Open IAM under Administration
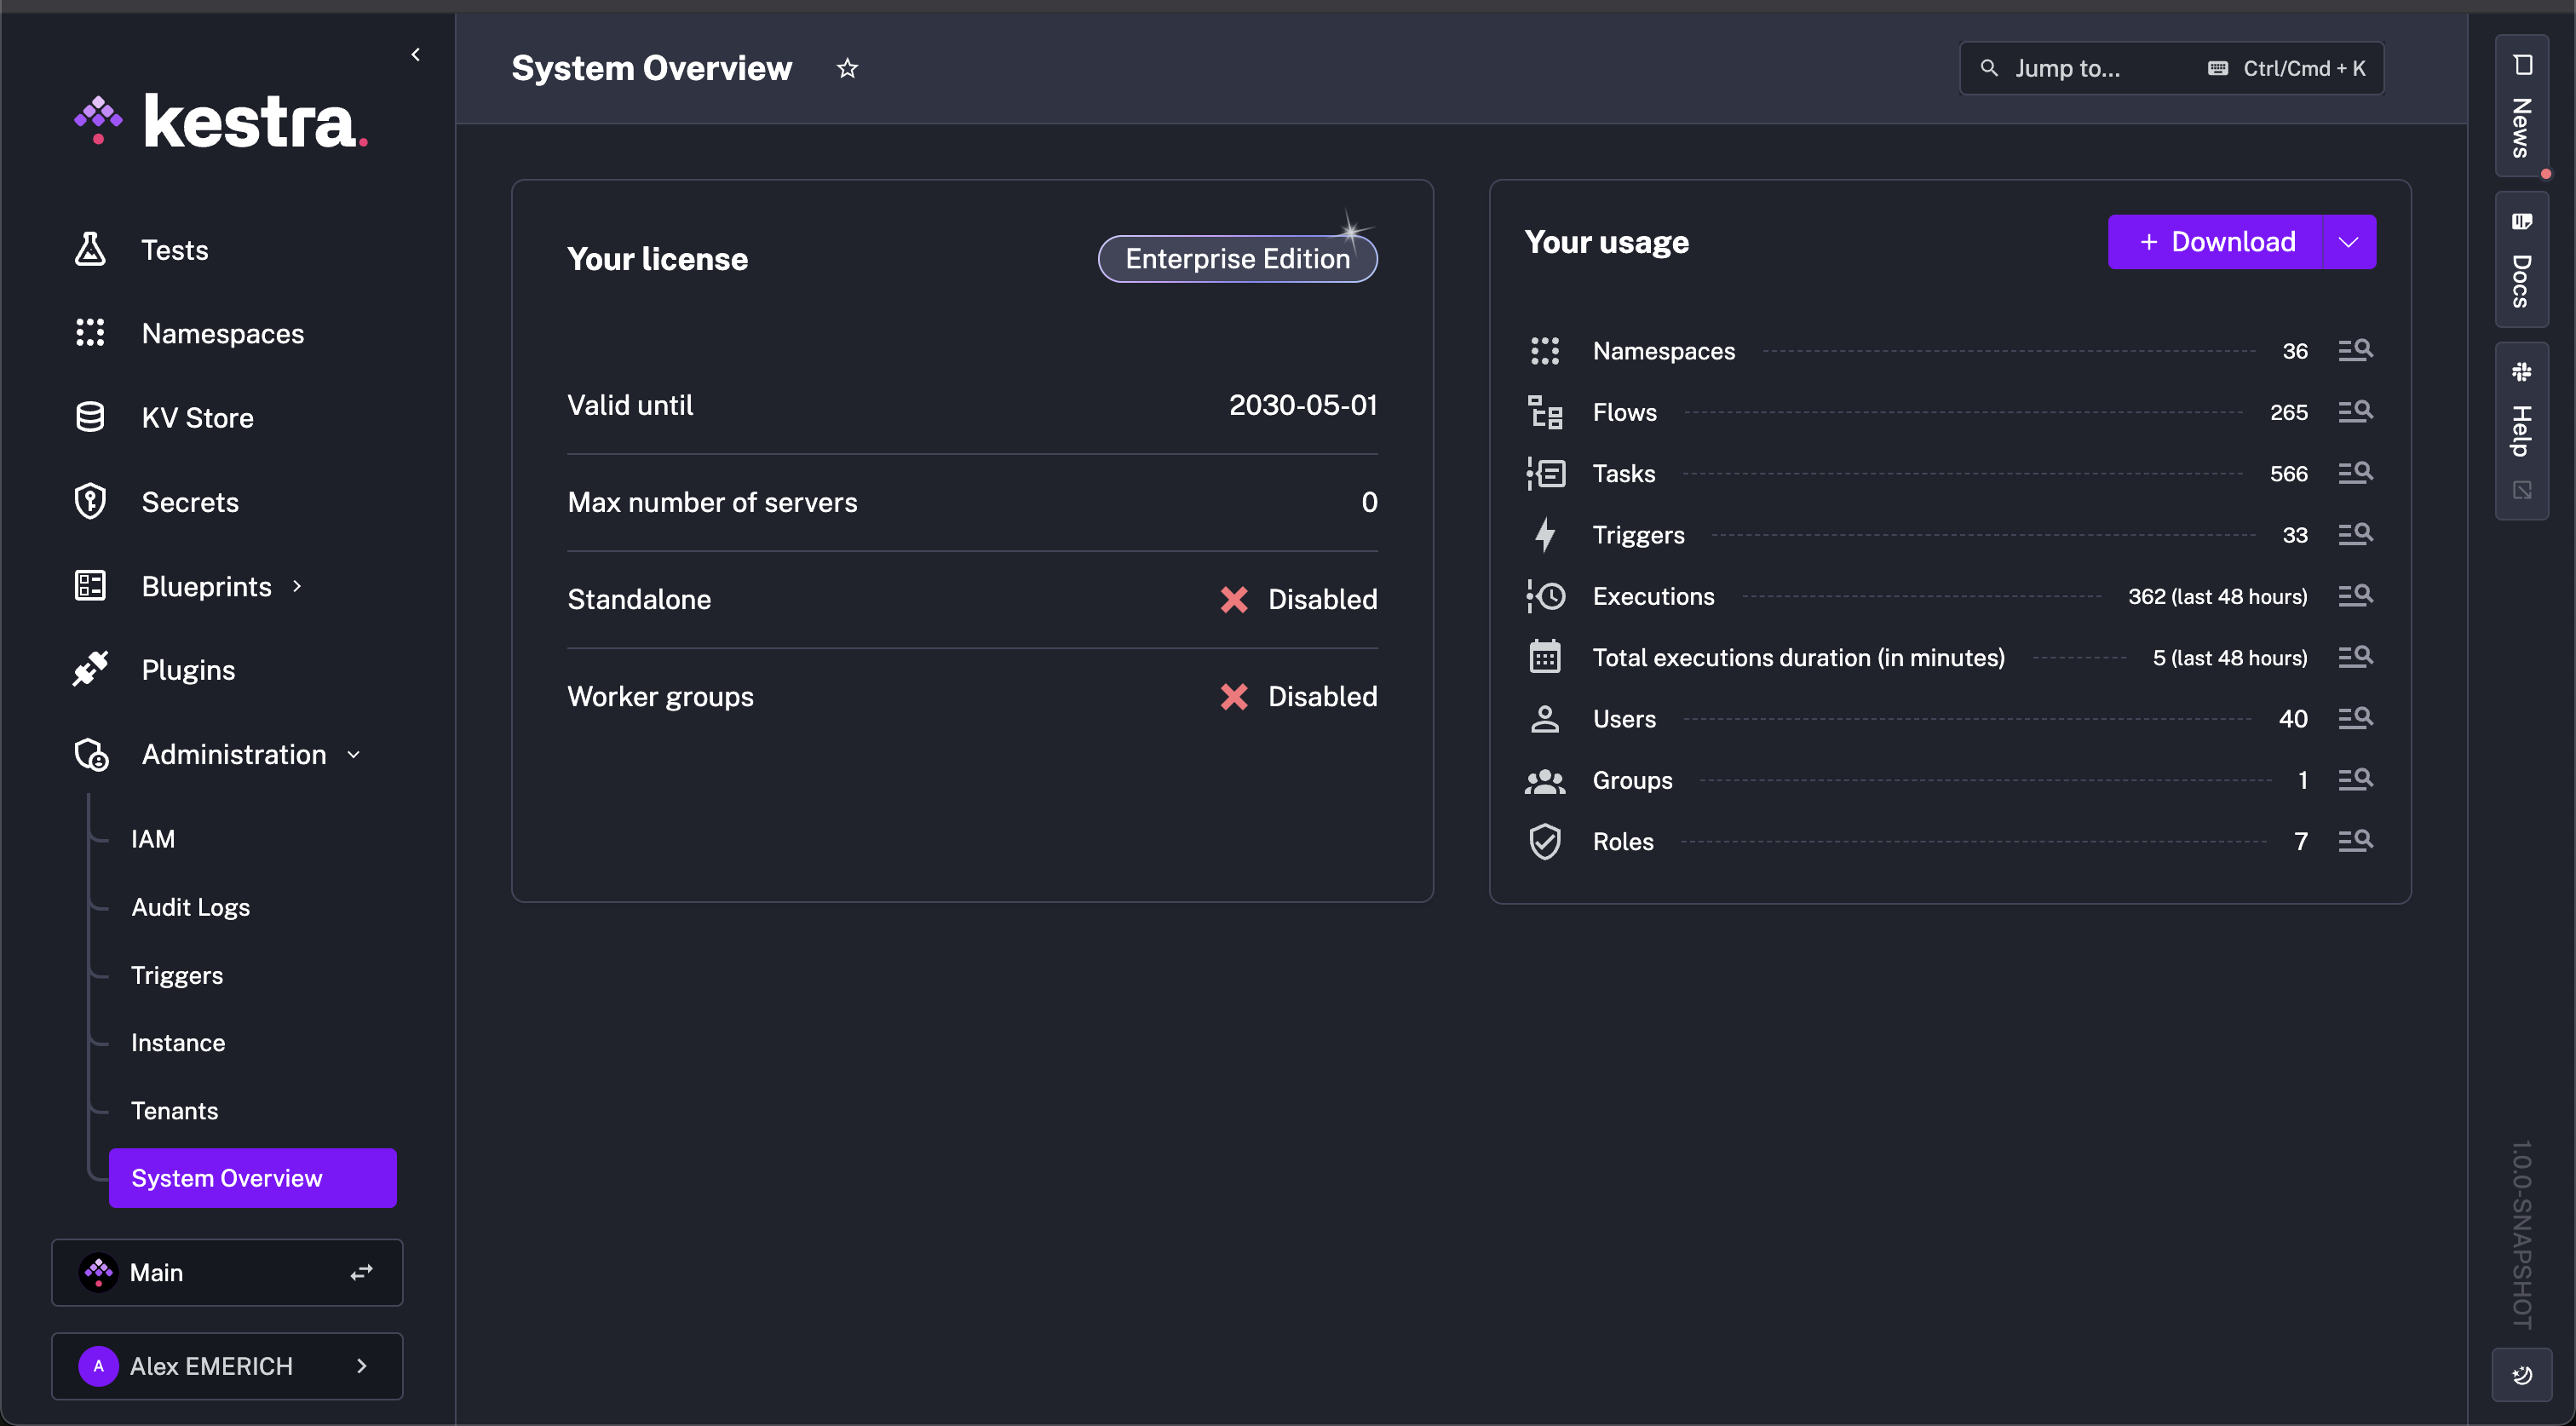 (153, 839)
